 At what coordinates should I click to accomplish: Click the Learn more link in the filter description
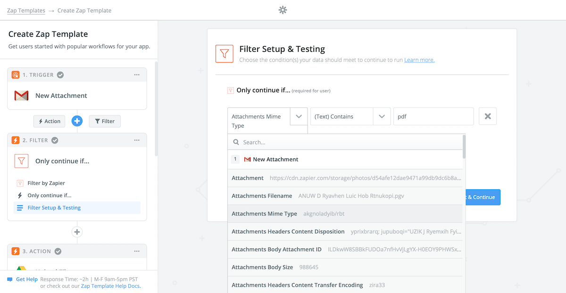419,60
